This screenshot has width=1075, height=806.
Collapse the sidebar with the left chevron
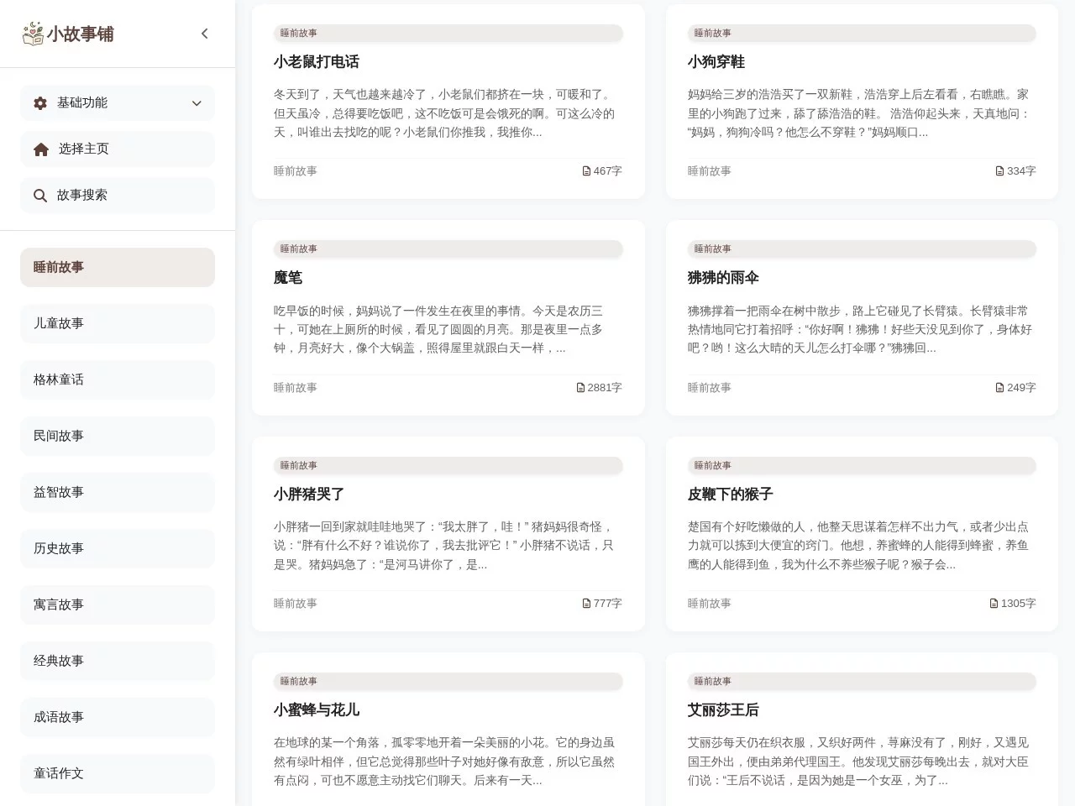[x=204, y=34]
